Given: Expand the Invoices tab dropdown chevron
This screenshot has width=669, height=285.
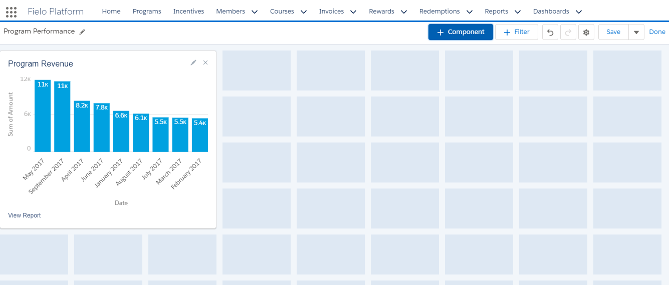Looking at the screenshot, I should coord(353,11).
